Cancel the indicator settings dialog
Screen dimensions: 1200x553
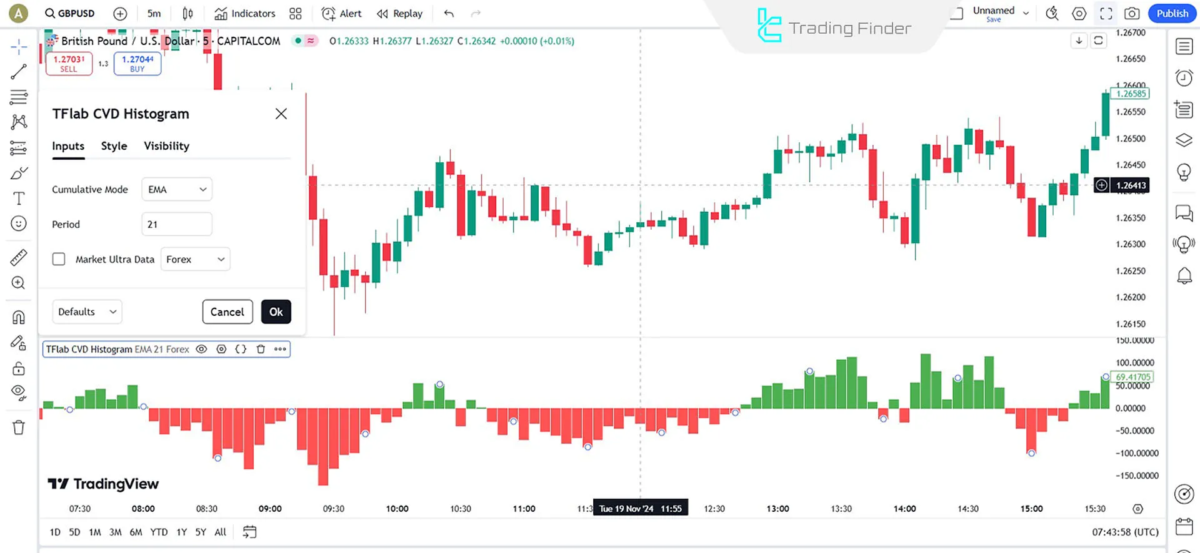pos(227,312)
